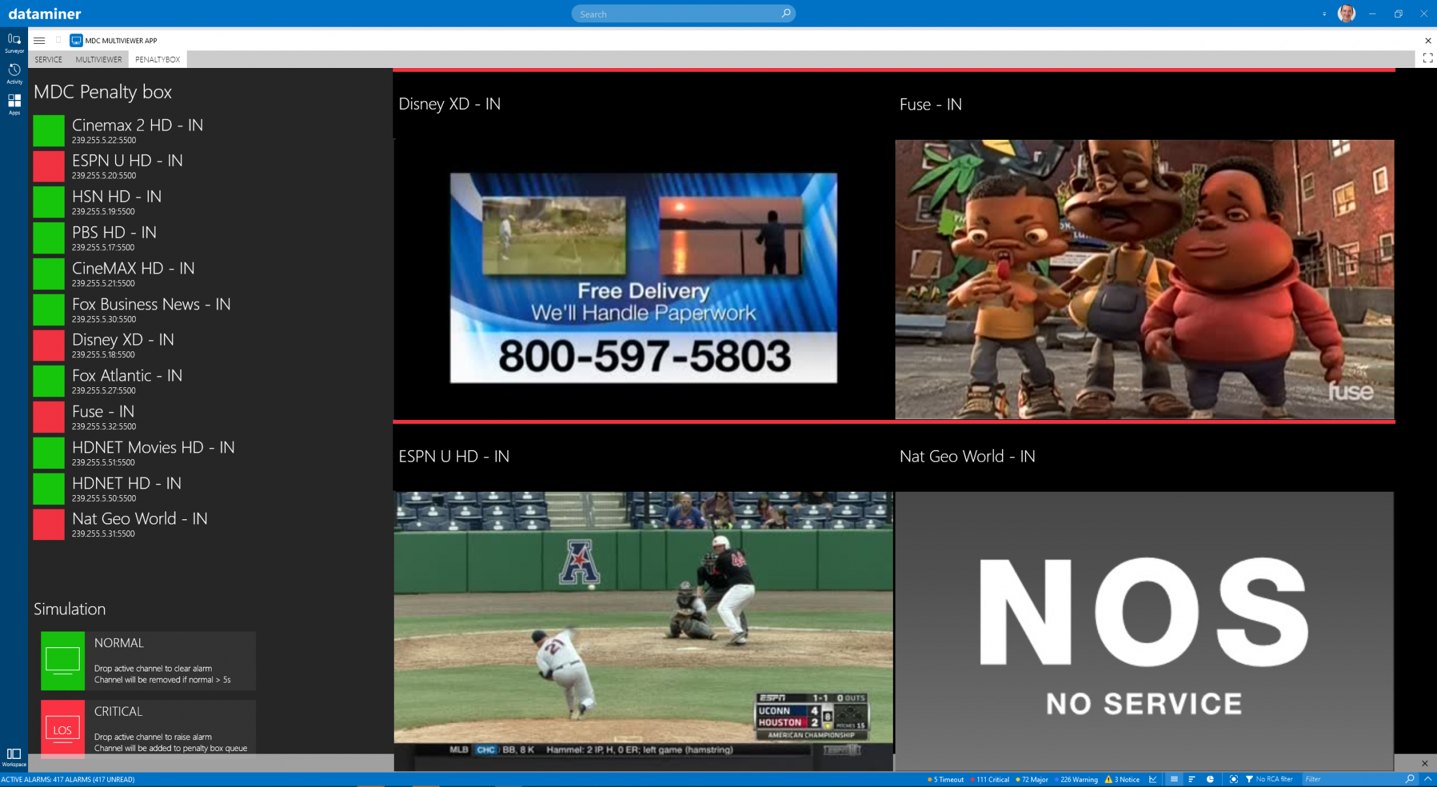Open the Activity sidebar panel
This screenshot has width=1437, height=787.
point(14,74)
